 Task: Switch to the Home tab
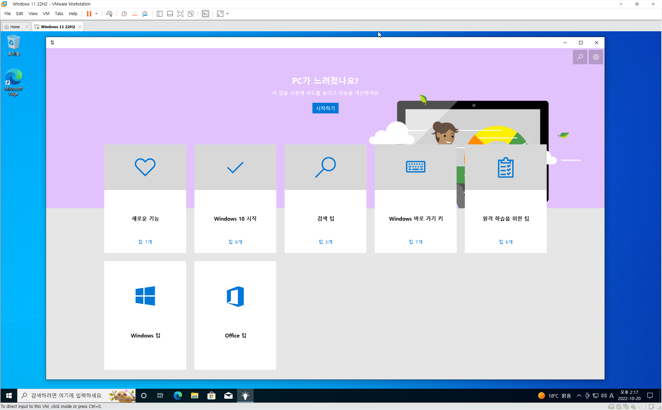click(14, 26)
